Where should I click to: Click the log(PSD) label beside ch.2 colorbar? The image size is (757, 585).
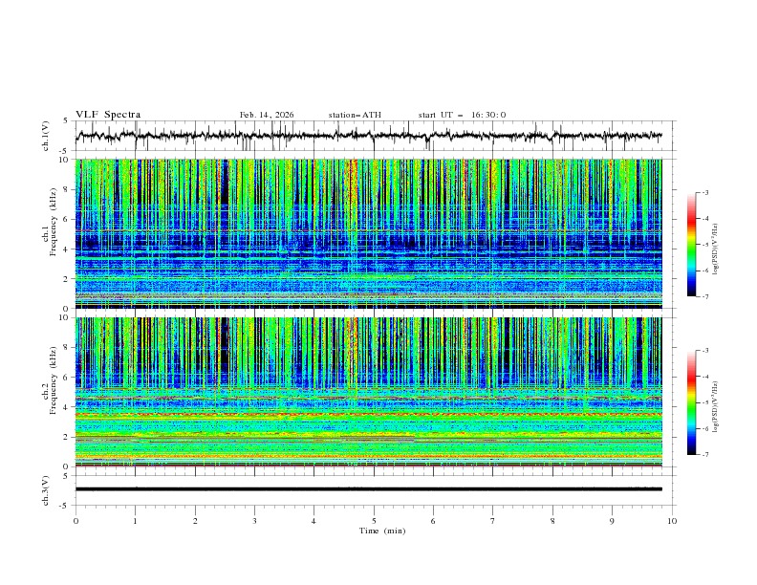pos(714,404)
